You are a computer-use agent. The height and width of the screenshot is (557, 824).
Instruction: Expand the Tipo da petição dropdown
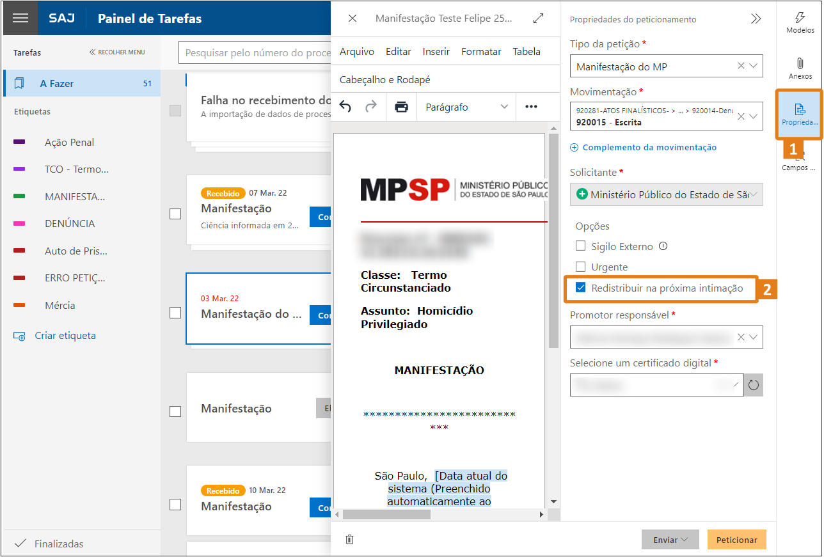click(752, 66)
